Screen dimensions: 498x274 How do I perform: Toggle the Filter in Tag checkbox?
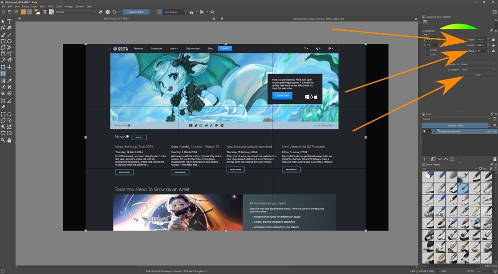pyautogui.click(x=483, y=266)
